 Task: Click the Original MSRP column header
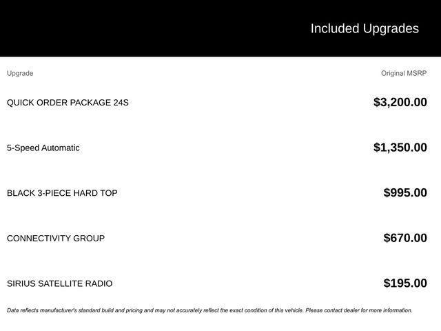tap(404, 73)
